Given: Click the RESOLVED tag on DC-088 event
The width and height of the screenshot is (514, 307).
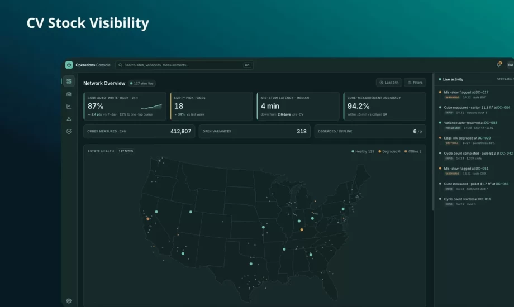Looking at the screenshot, I should point(453,128).
